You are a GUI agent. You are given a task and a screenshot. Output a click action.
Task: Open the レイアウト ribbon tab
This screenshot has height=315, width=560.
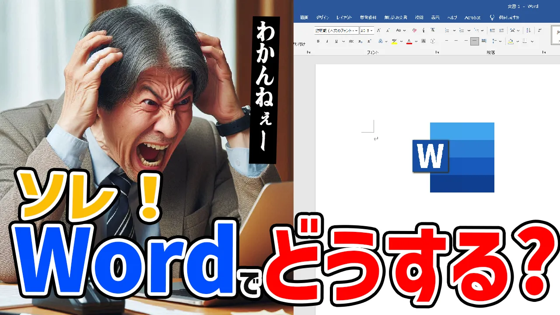tap(344, 17)
